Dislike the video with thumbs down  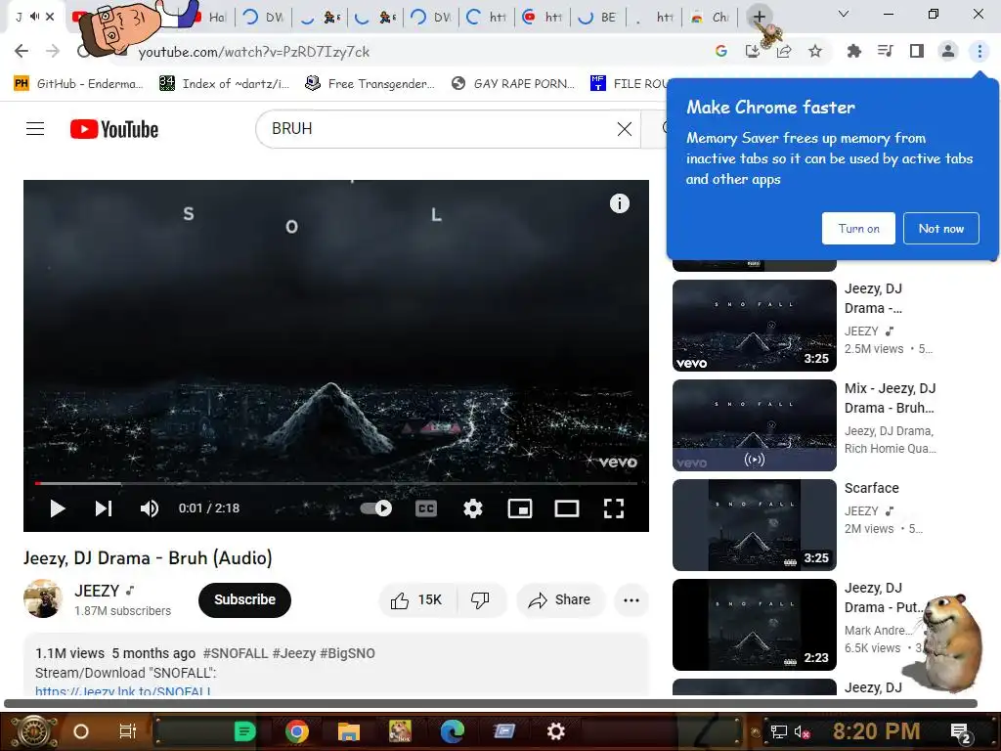tap(481, 599)
